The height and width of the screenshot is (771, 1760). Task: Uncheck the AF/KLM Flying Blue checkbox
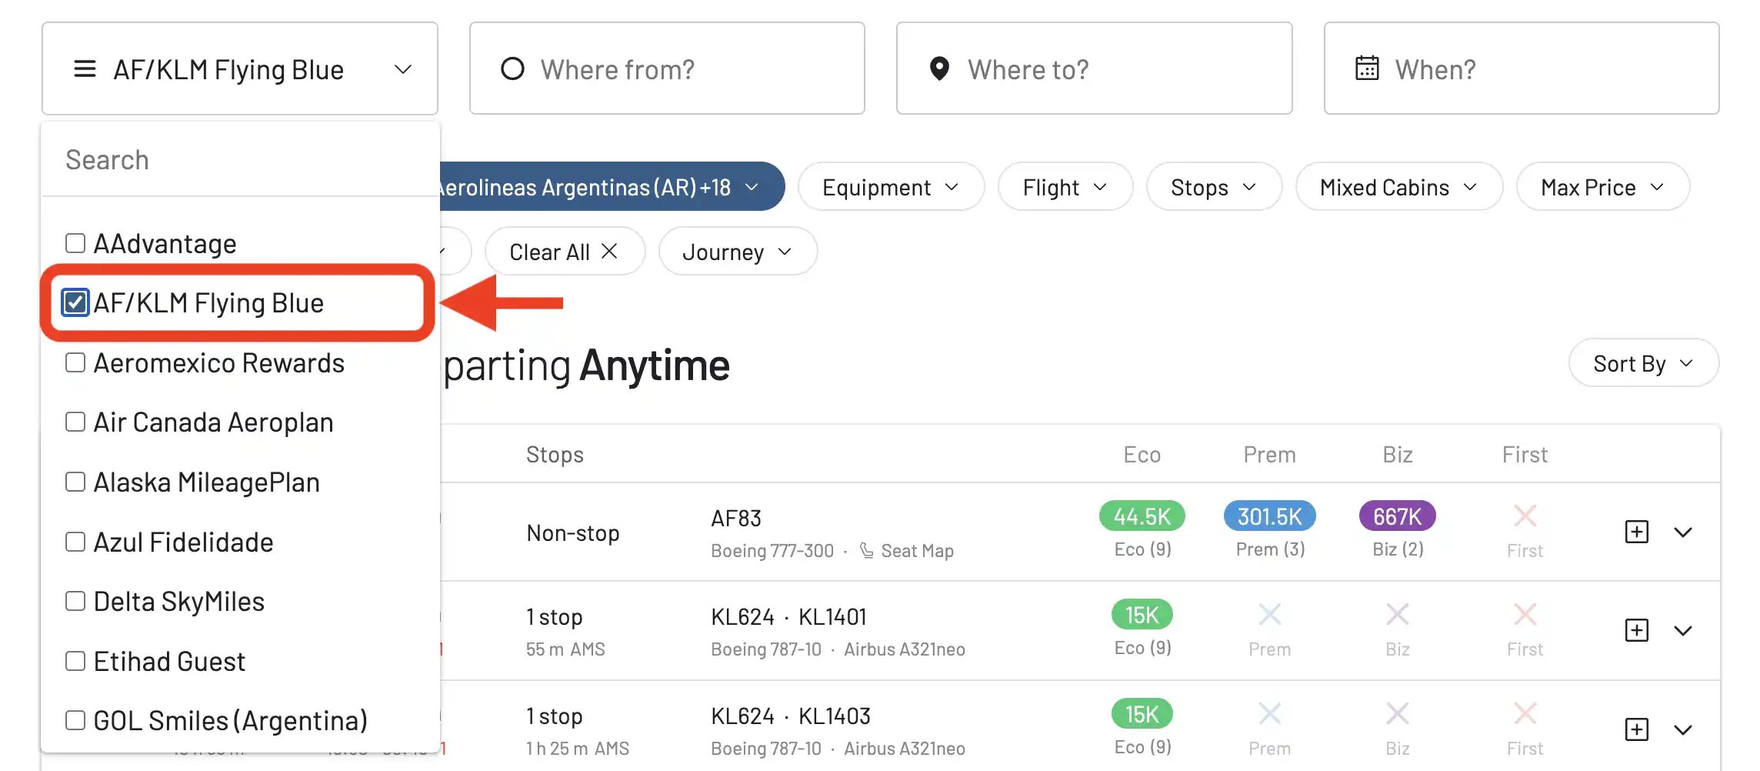[x=75, y=302]
